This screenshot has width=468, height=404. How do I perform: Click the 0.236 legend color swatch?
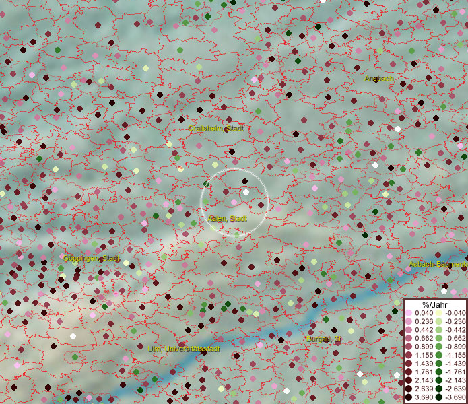409,321
